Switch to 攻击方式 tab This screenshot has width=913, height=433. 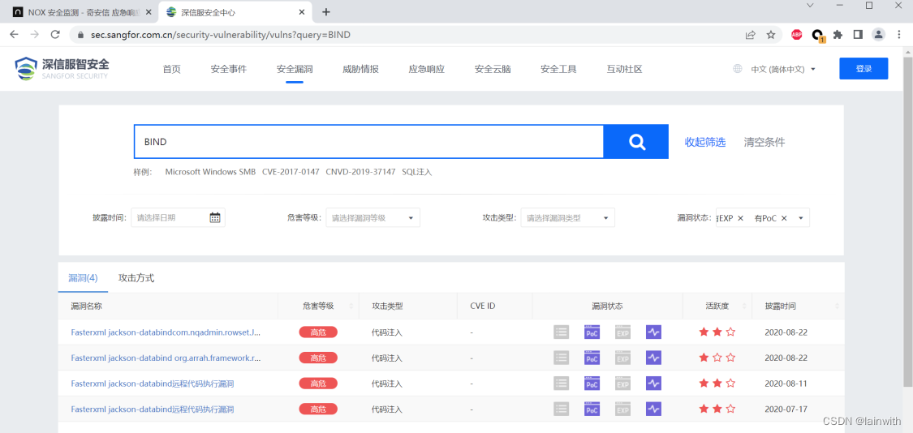coord(136,278)
